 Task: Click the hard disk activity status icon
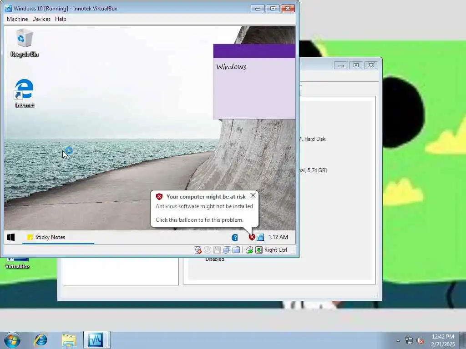(198, 250)
